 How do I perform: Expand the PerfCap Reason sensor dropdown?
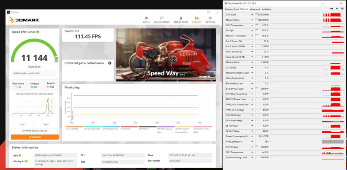252,142
